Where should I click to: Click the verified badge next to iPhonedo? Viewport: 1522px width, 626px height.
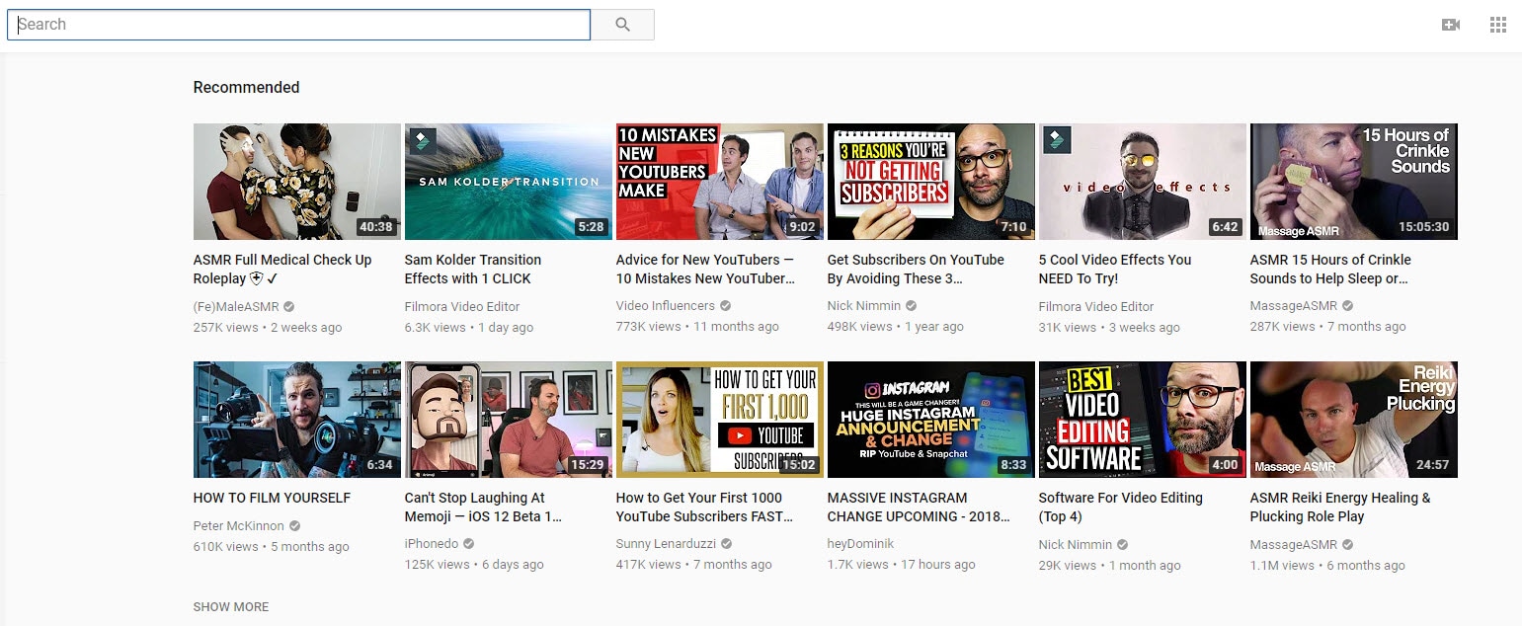click(x=469, y=544)
